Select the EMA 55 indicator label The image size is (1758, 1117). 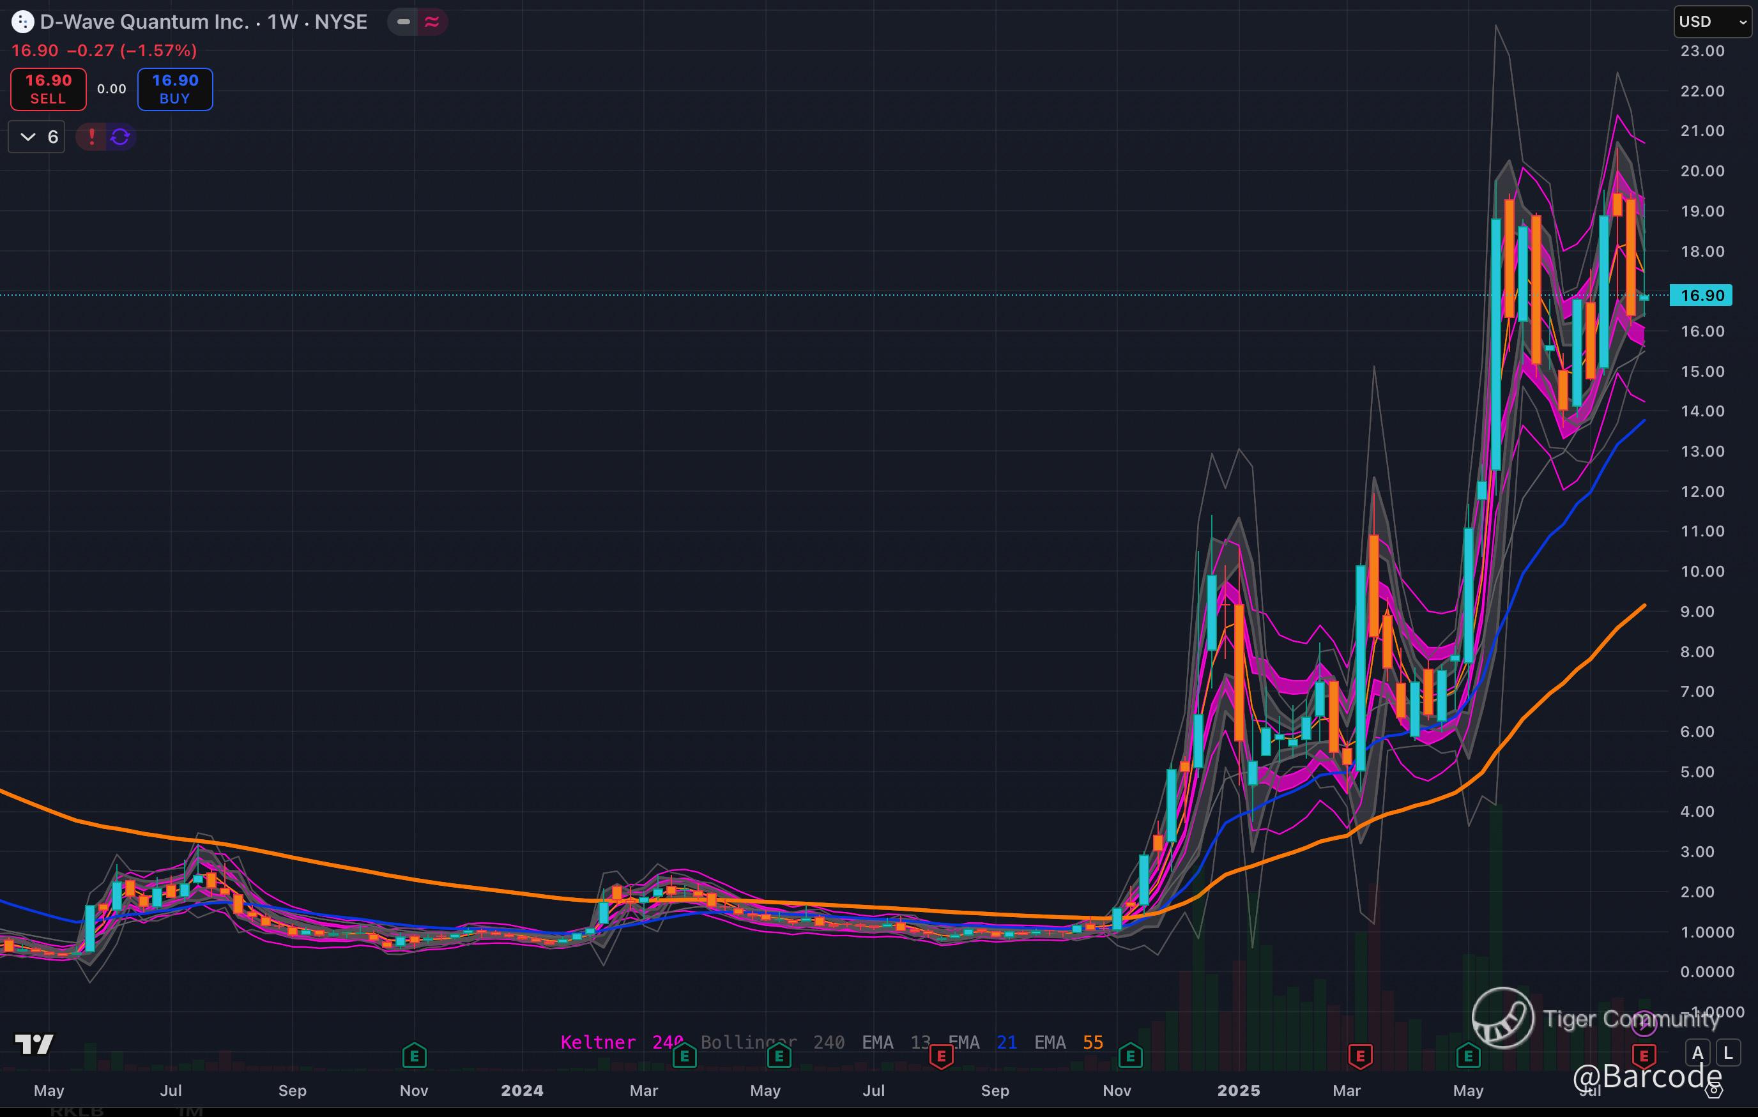1068,1042
